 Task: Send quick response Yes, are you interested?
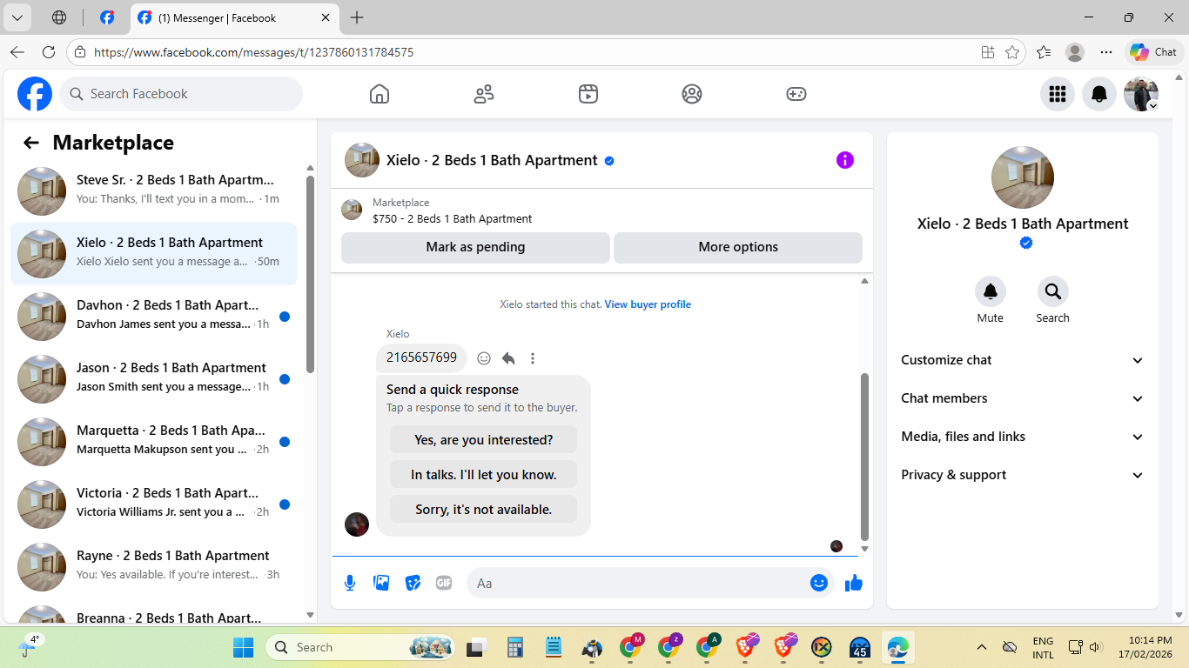pos(483,440)
